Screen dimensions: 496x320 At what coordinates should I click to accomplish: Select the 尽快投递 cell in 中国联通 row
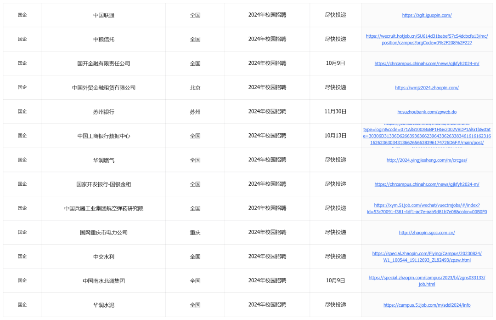[335, 15]
